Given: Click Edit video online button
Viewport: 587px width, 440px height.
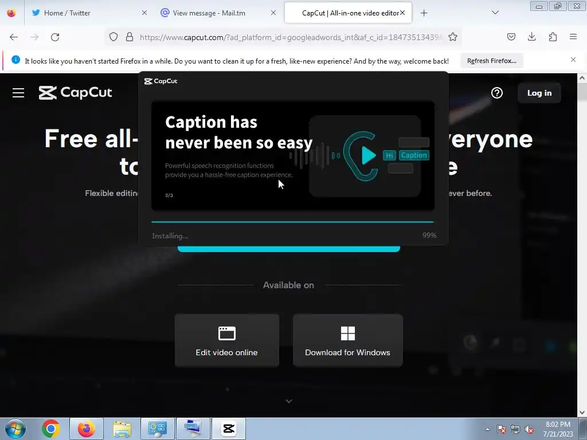Looking at the screenshot, I should pyautogui.click(x=227, y=340).
